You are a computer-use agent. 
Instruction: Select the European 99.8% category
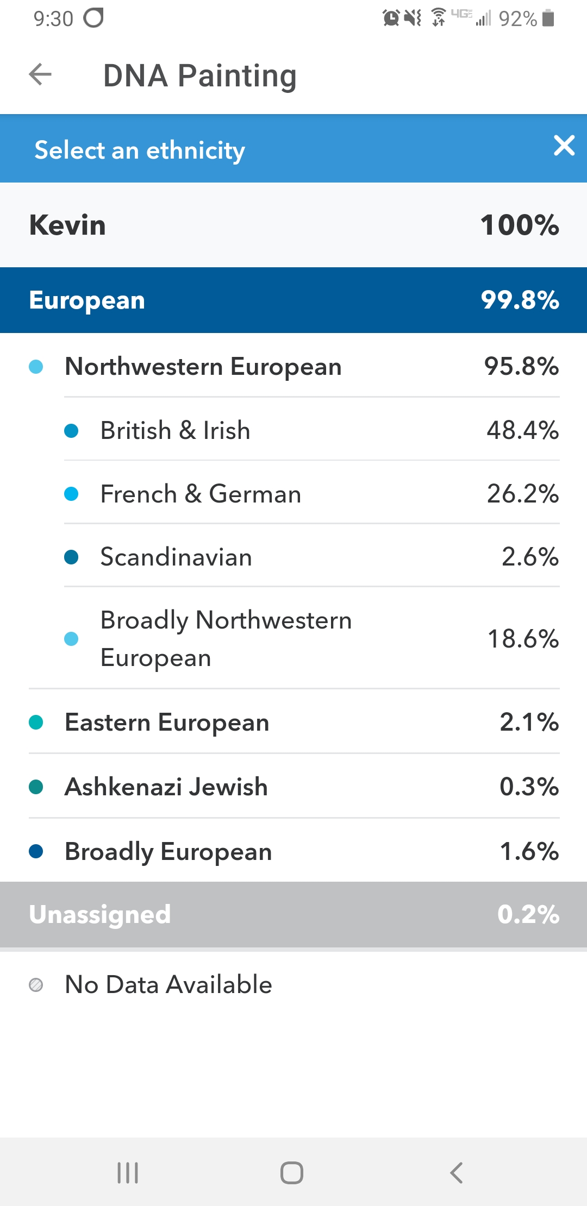(x=293, y=300)
